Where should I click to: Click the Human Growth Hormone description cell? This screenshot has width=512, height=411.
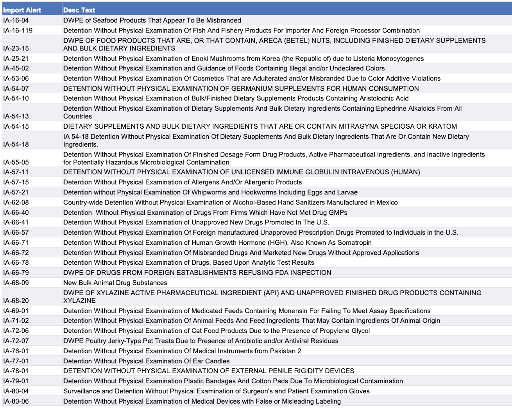[217, 242]
